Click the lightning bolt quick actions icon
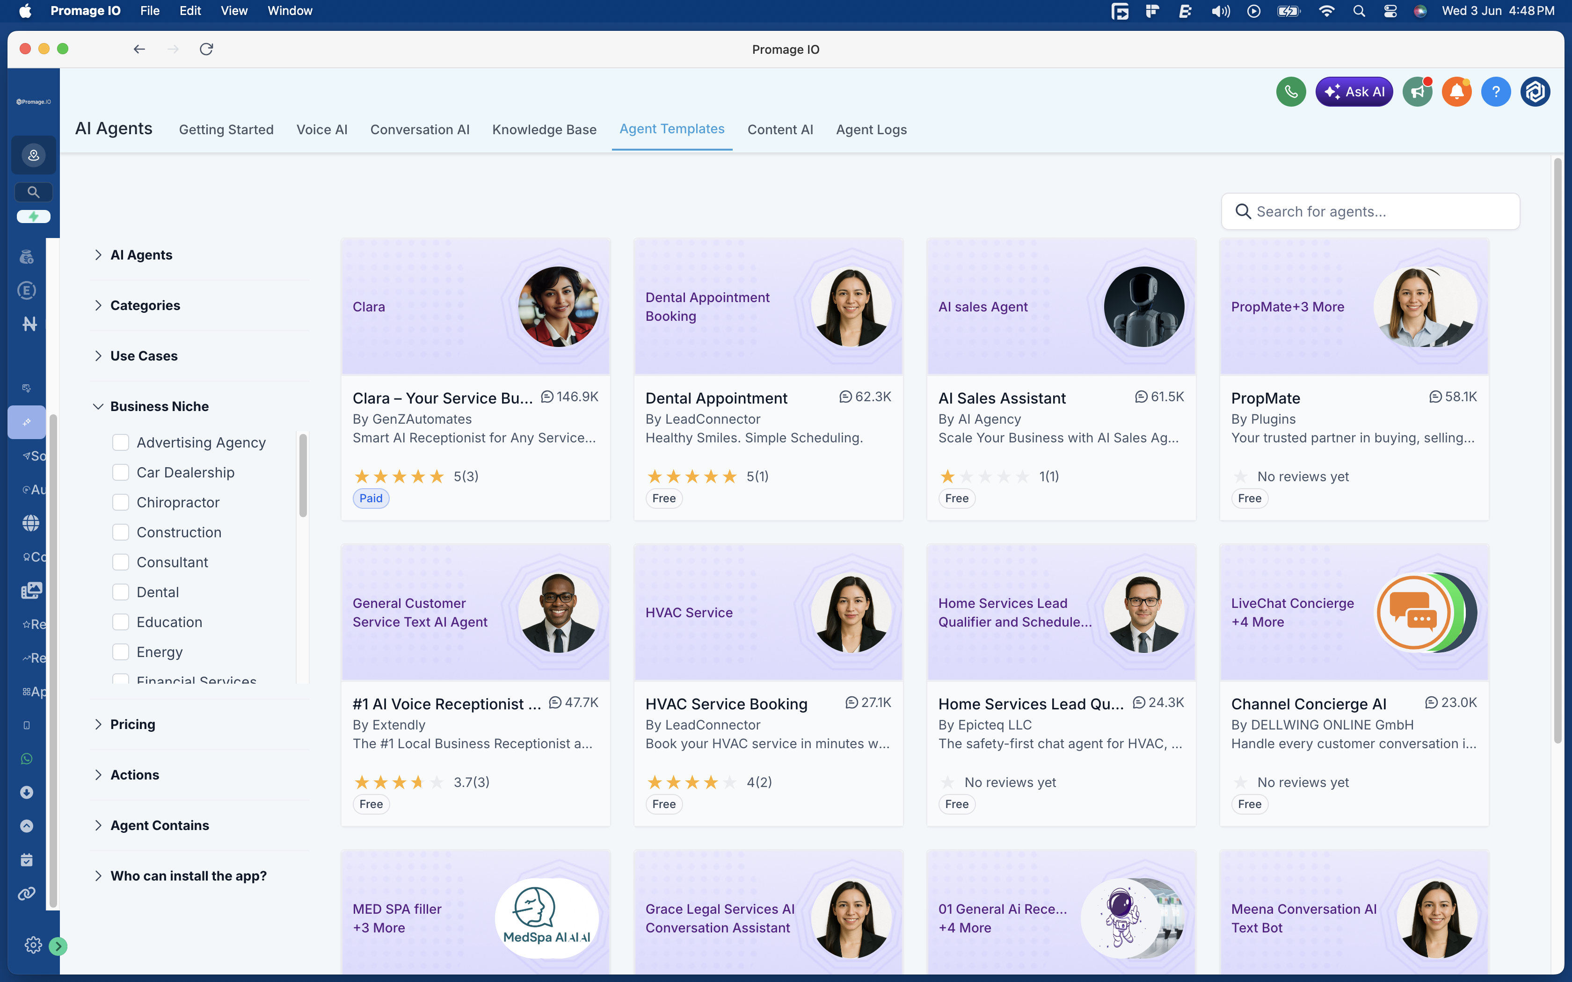The width and height of the screenshot is (1572, 982). coord(34,216)
